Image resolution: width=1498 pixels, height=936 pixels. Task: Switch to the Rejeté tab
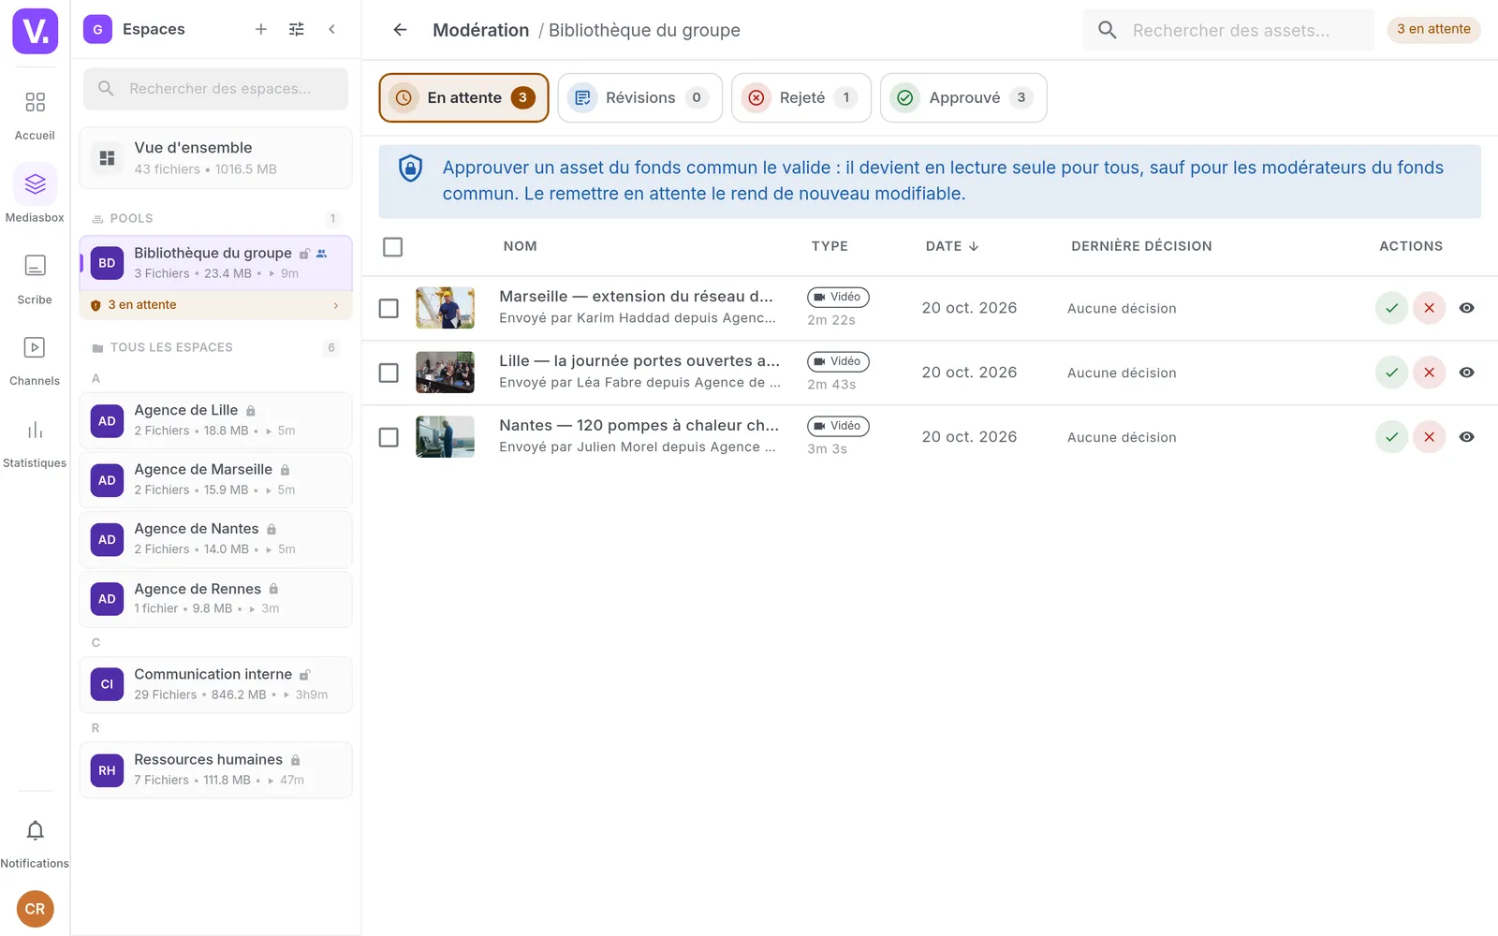(800, 97)
